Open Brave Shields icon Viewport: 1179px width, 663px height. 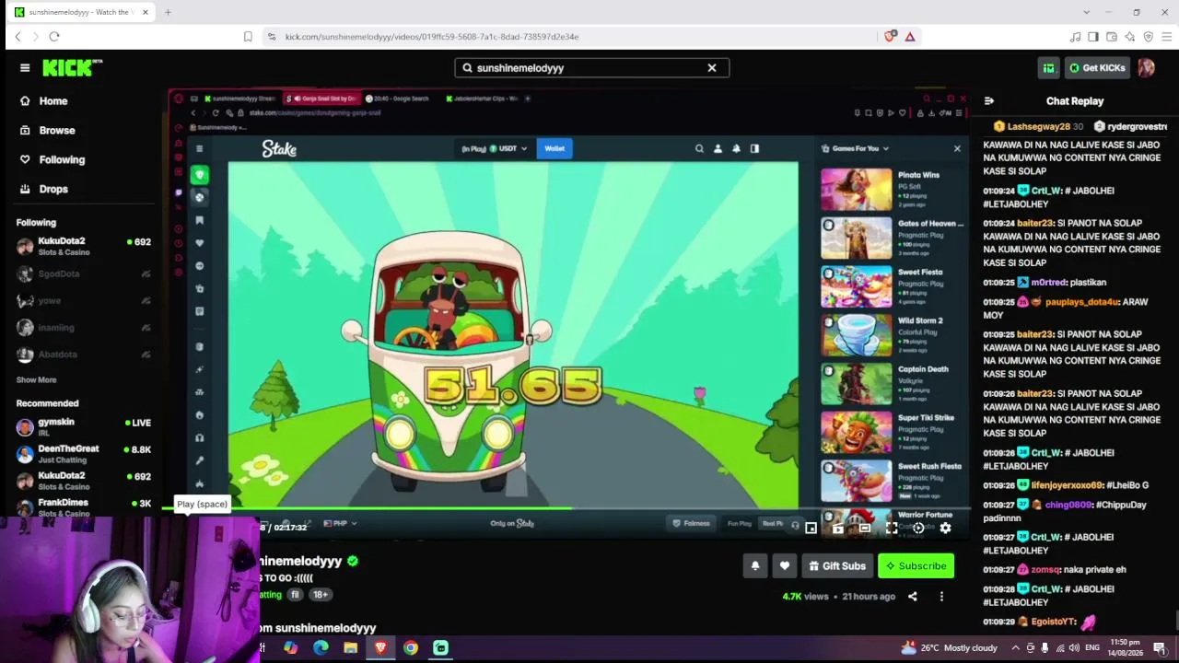click(890, 37)
